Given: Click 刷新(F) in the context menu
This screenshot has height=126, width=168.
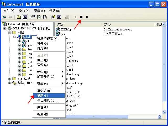Looking at the screenshot, I should pos(49,96).
